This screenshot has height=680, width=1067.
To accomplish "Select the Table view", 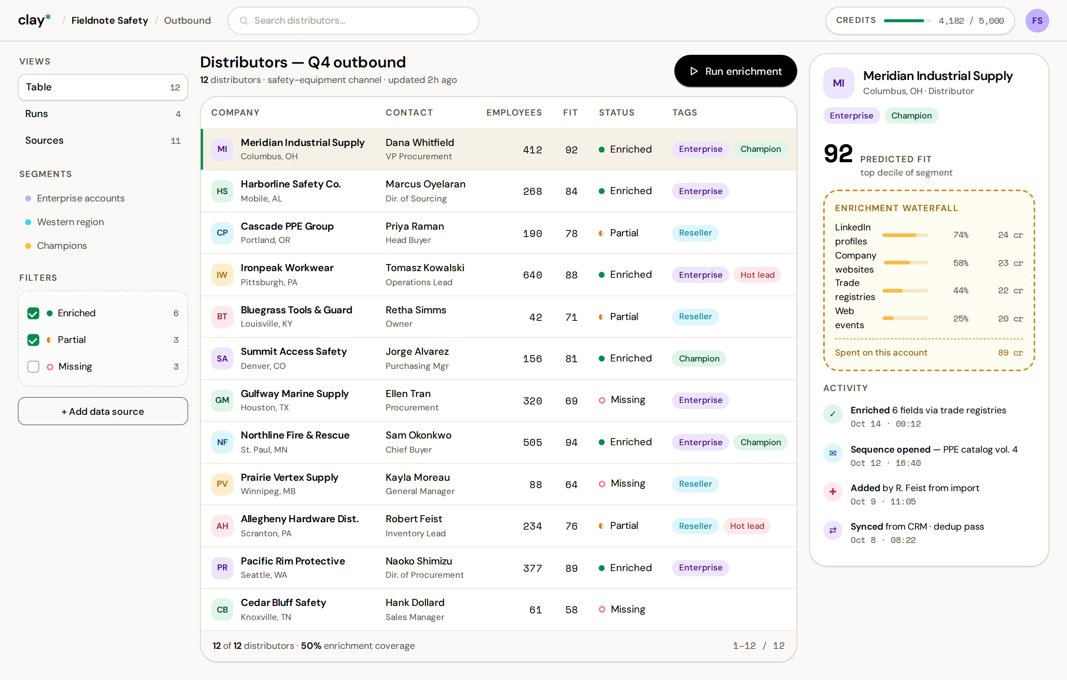I will [103, 87].
